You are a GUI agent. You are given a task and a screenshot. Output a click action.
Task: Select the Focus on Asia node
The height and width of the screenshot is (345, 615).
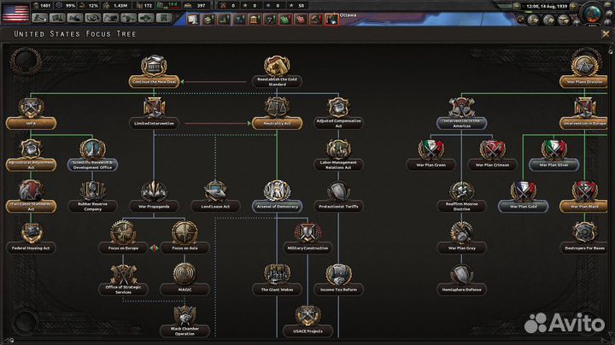point(184,239)
